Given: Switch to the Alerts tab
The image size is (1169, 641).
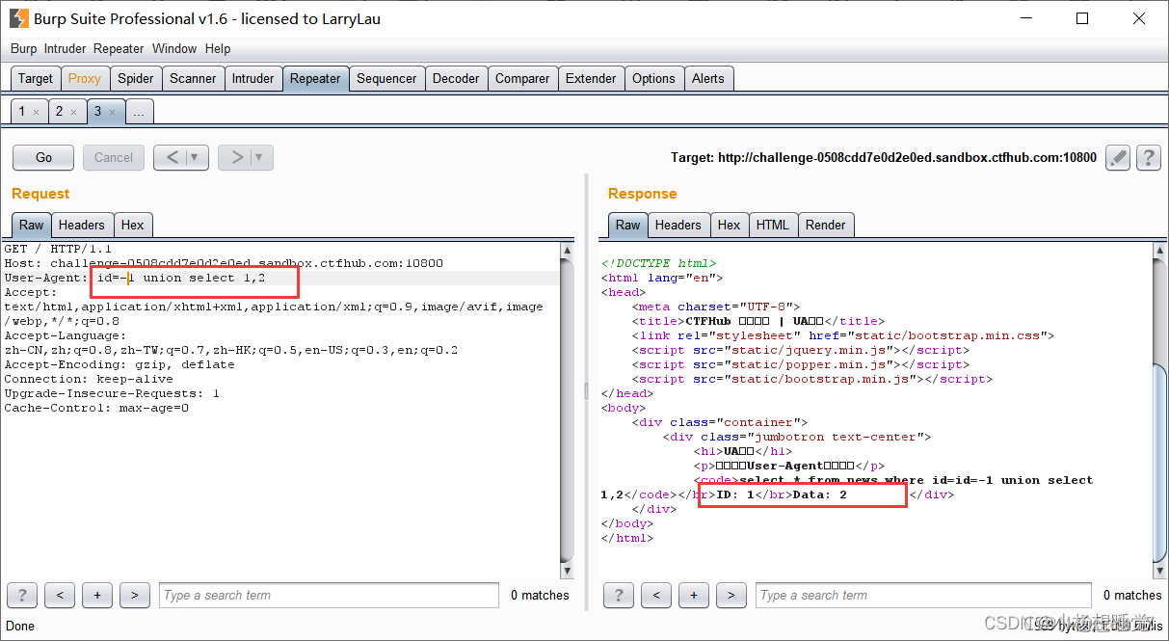Looking at the screenshot, I should tap(708, 78).
